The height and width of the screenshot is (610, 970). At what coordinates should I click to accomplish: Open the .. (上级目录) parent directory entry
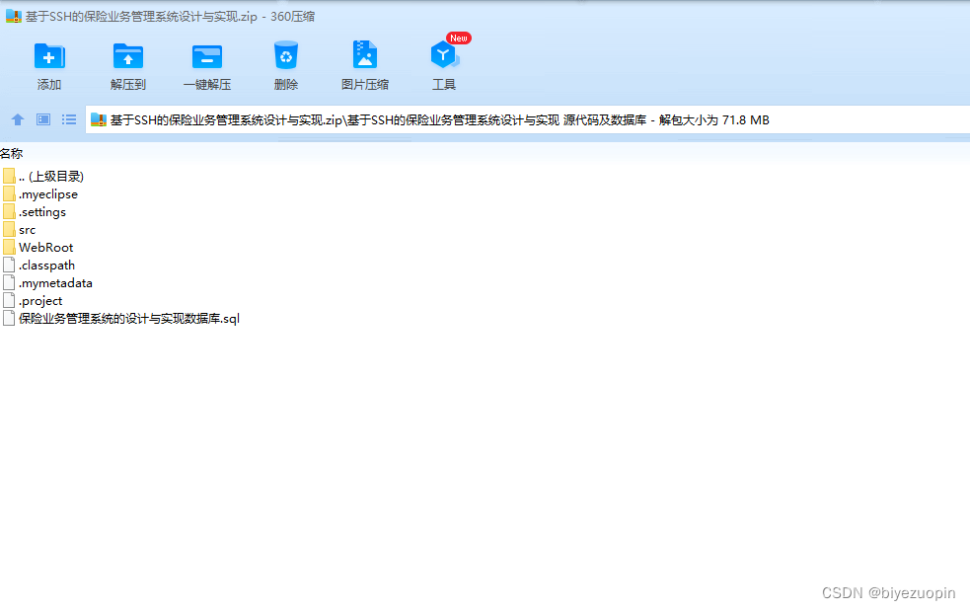(51, 176)
